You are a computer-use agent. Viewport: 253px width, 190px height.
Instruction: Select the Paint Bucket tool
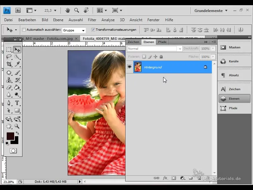click(x=17, y=87)
